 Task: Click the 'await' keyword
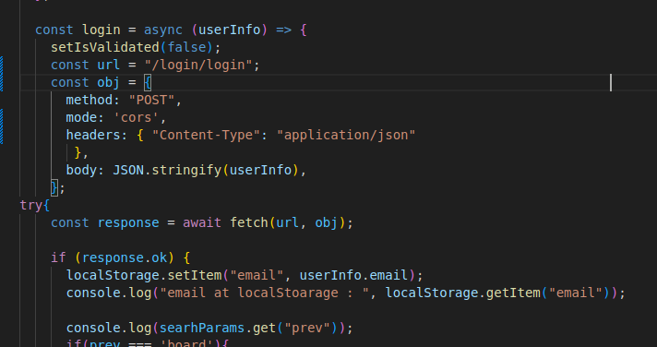click(x=202, y=223)
